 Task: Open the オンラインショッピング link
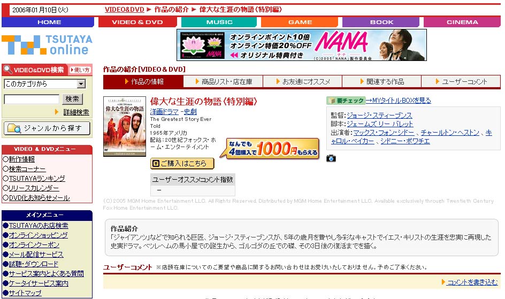coord(38,235)
